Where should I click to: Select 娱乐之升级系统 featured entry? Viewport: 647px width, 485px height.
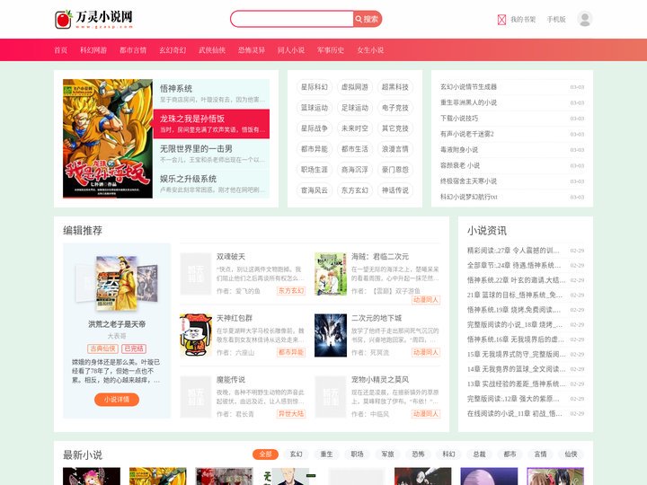(211, 184)
